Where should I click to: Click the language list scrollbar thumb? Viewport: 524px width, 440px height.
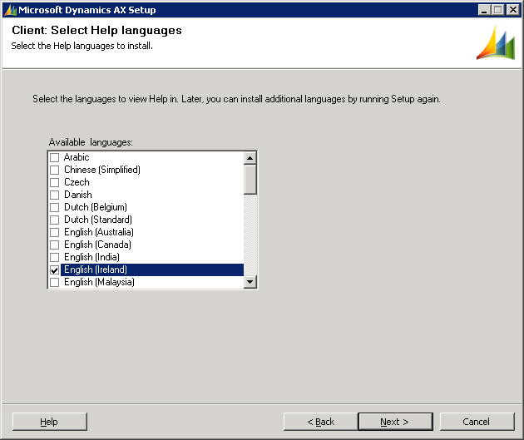(x=250, y=179)
